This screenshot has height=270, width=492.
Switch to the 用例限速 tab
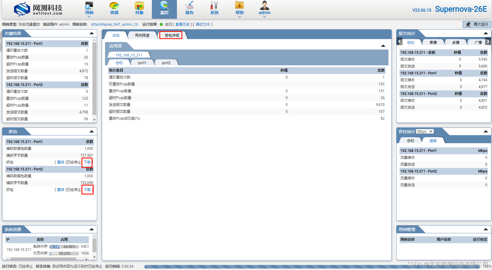142,35
